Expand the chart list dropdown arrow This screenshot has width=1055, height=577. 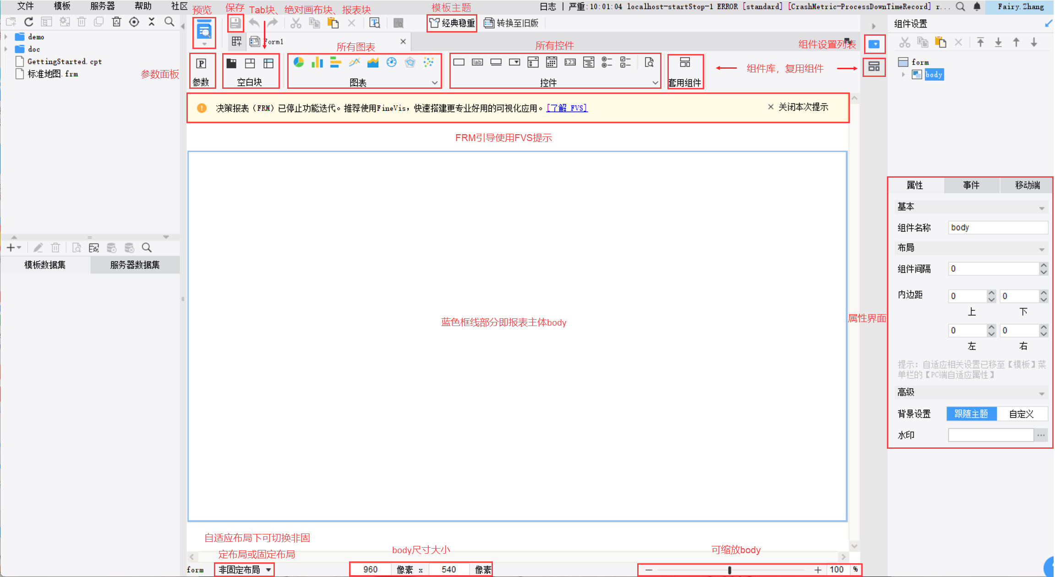coord(434,83)
